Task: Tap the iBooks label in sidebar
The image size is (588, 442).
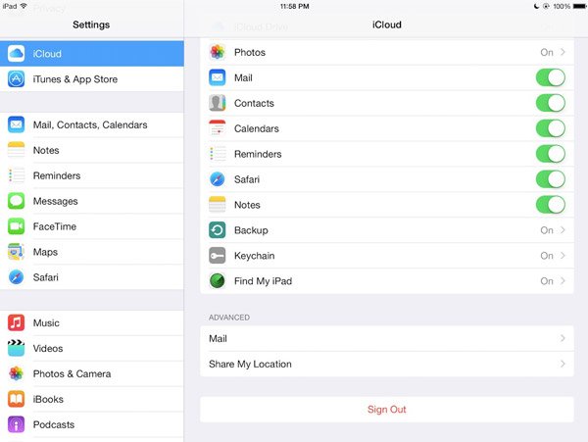Action: pos(48,399)
